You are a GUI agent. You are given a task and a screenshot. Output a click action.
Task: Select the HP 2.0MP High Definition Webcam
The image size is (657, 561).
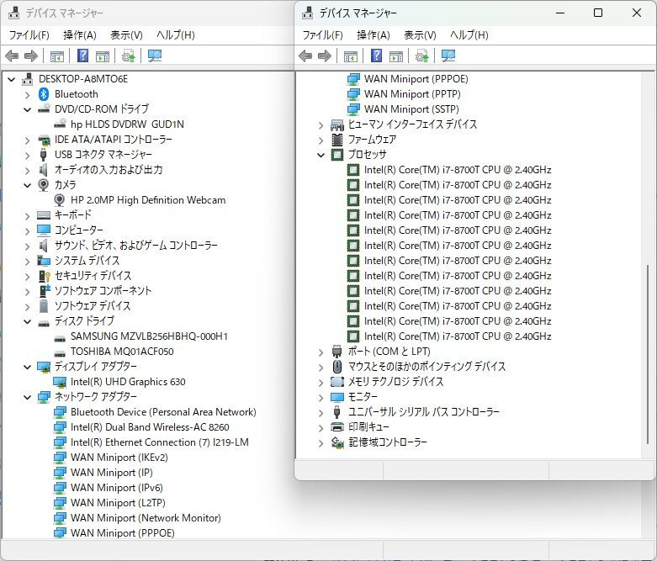pyautogui.click(x=147, y=200)
